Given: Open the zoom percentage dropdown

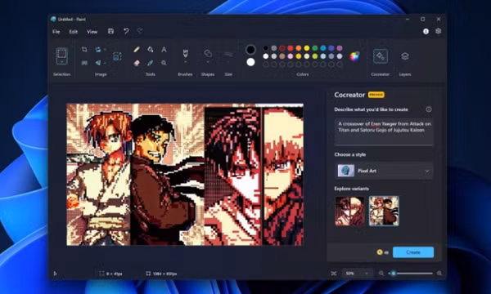Looking at the screenshot, I should [357, 274].
